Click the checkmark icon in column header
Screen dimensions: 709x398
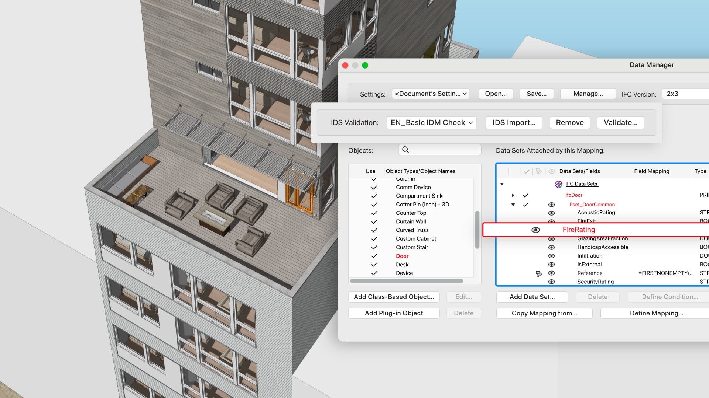(x=527, y=171)
